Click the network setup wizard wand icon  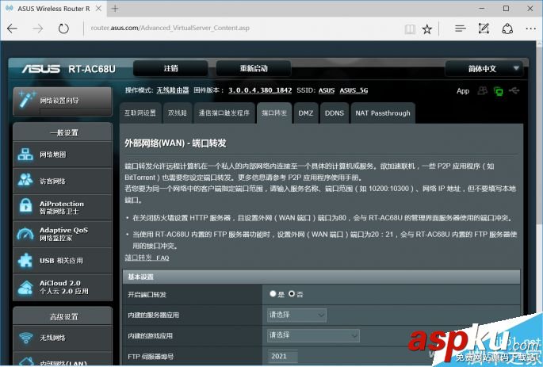pyautogui.click(x=26, y=100)
